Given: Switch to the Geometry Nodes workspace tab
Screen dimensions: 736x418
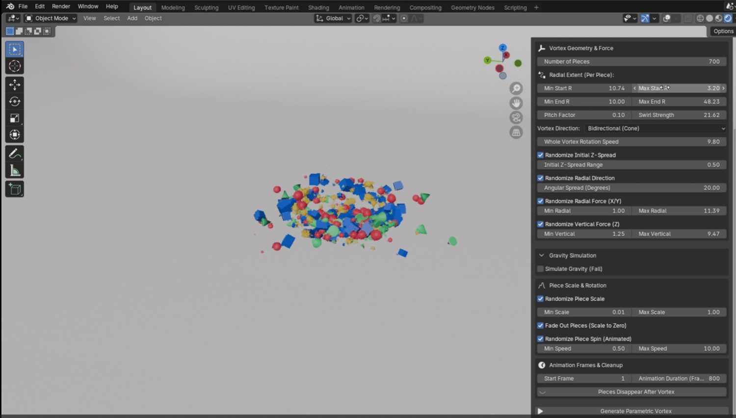Looking at the screenshot, I should tap(473, 7).
